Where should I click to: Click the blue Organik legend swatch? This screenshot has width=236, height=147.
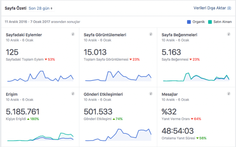(190, 22)
